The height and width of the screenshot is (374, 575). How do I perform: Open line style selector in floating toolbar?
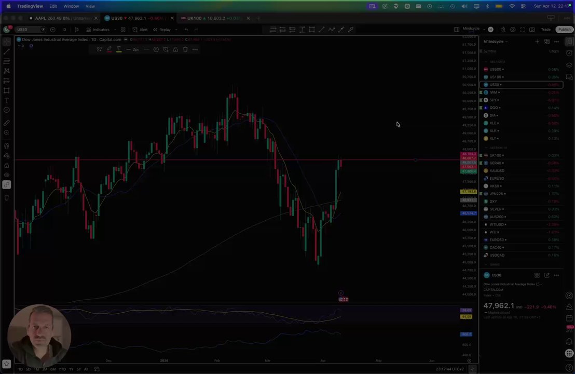pos(146,49)
